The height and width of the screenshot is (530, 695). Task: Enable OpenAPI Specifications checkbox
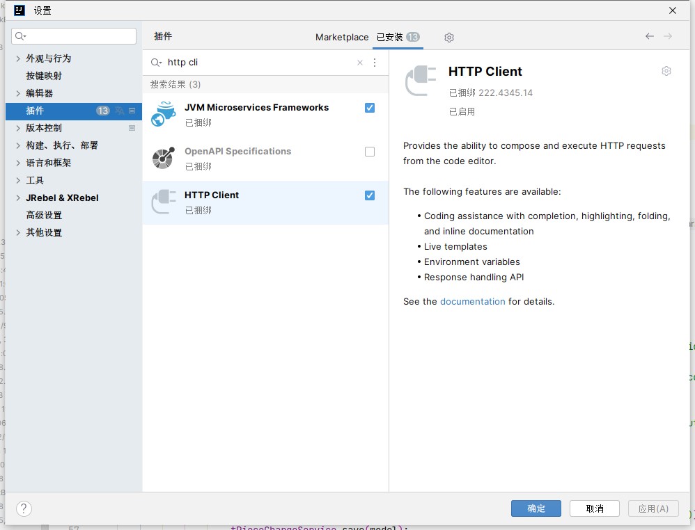tap(370, 152)
